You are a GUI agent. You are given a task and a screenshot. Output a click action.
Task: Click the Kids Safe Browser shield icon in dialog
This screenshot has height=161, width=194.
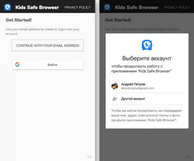coord(147,45)
